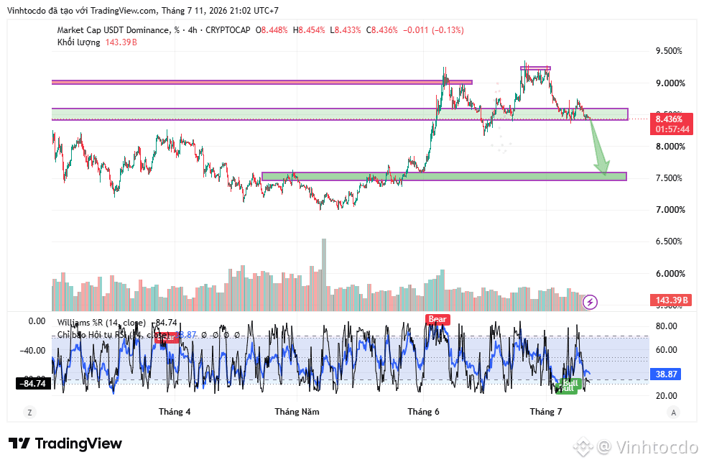704x465 pixels.
Task: Click the 7.000% price scale label
Action: (x=670, y=210)
